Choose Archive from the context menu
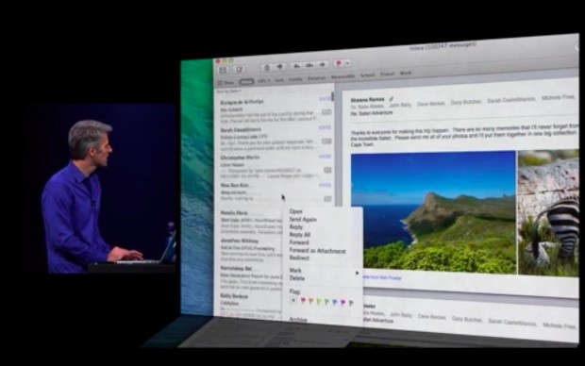This screenshot has width=585, height=366. (298, 320)
